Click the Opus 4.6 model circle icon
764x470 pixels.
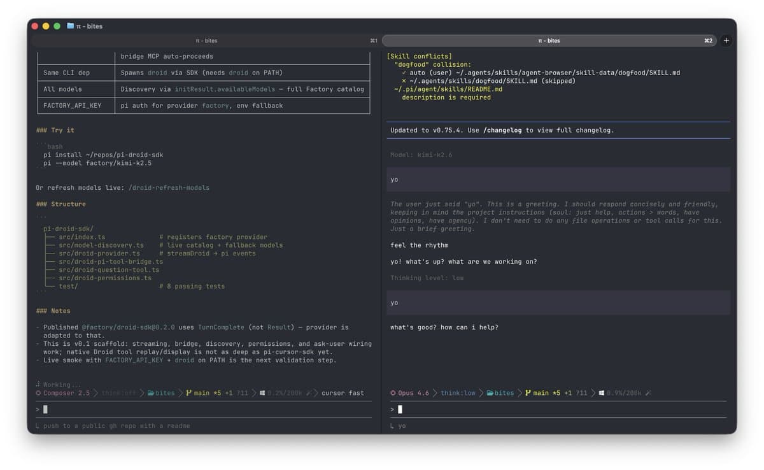393,393
